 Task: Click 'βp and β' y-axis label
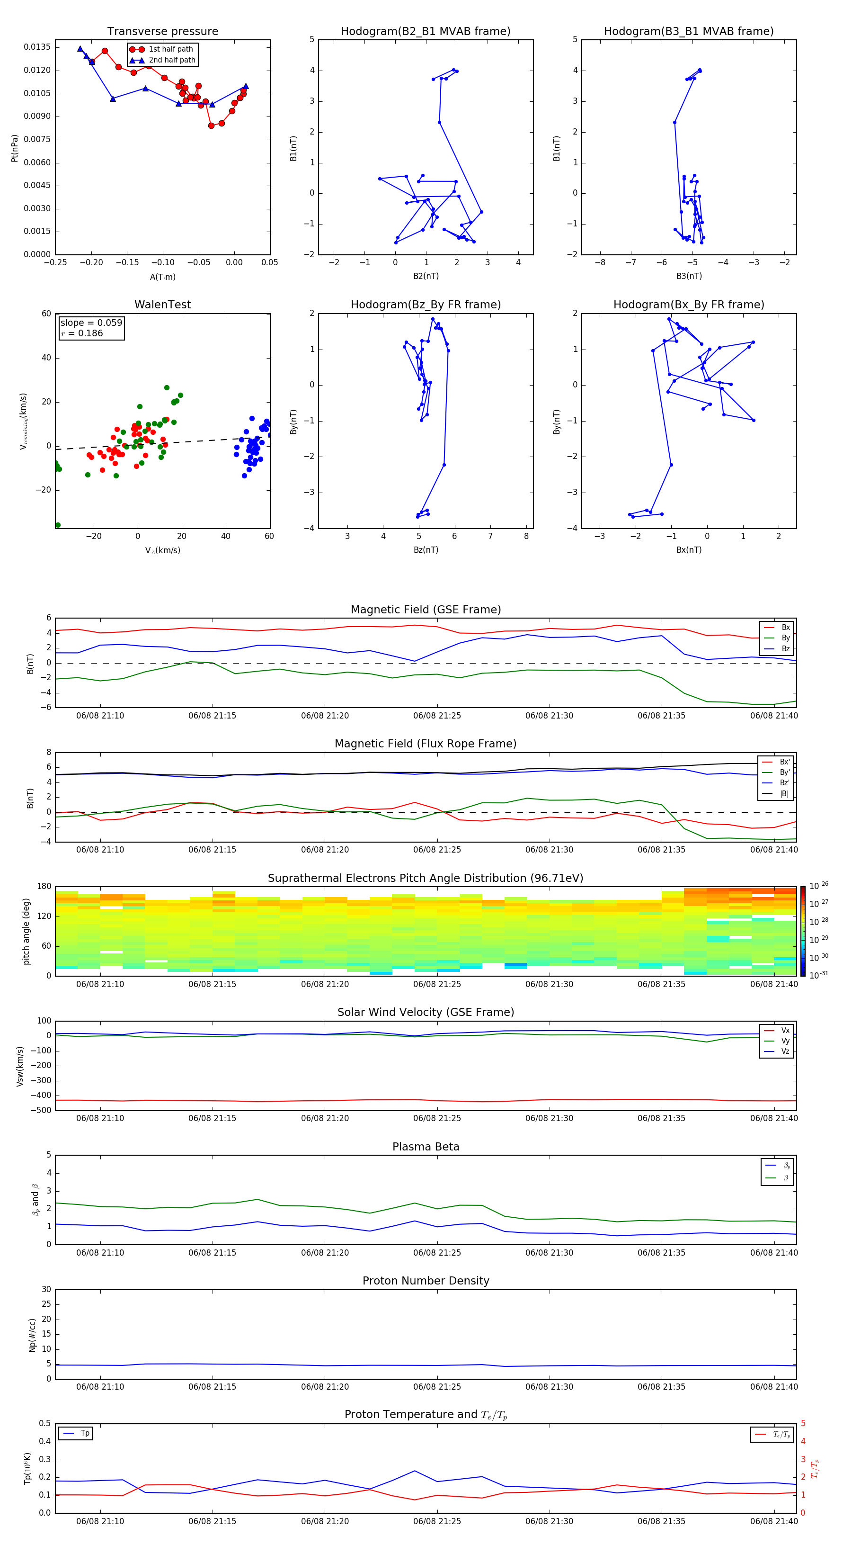point(35,1200)
